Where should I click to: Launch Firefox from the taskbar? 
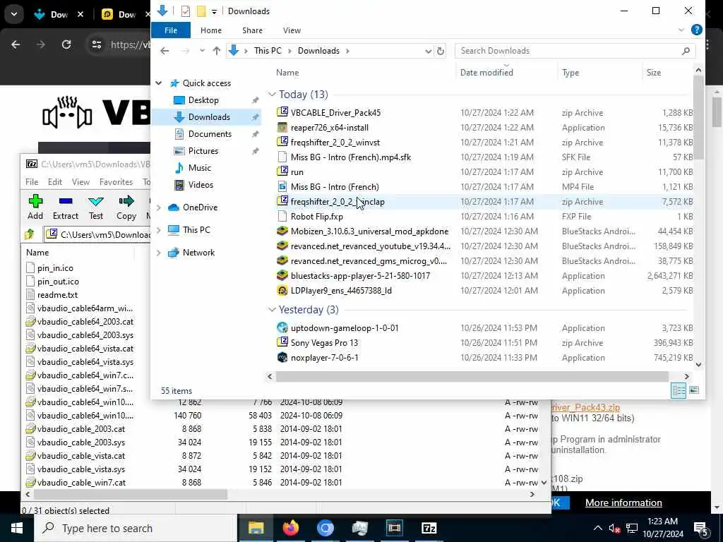click(290, 528)
